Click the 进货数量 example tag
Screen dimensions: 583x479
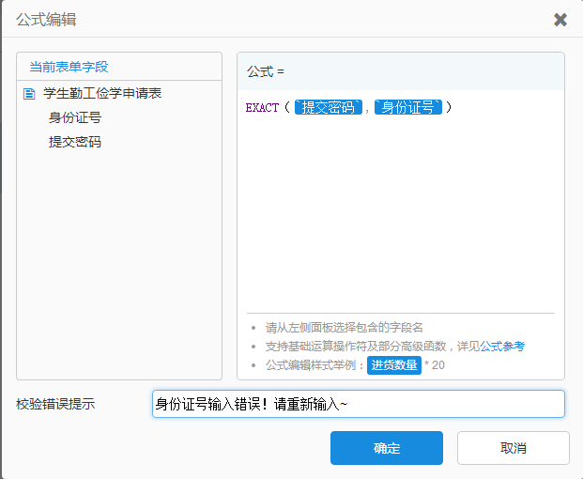(x=393, y=364)
